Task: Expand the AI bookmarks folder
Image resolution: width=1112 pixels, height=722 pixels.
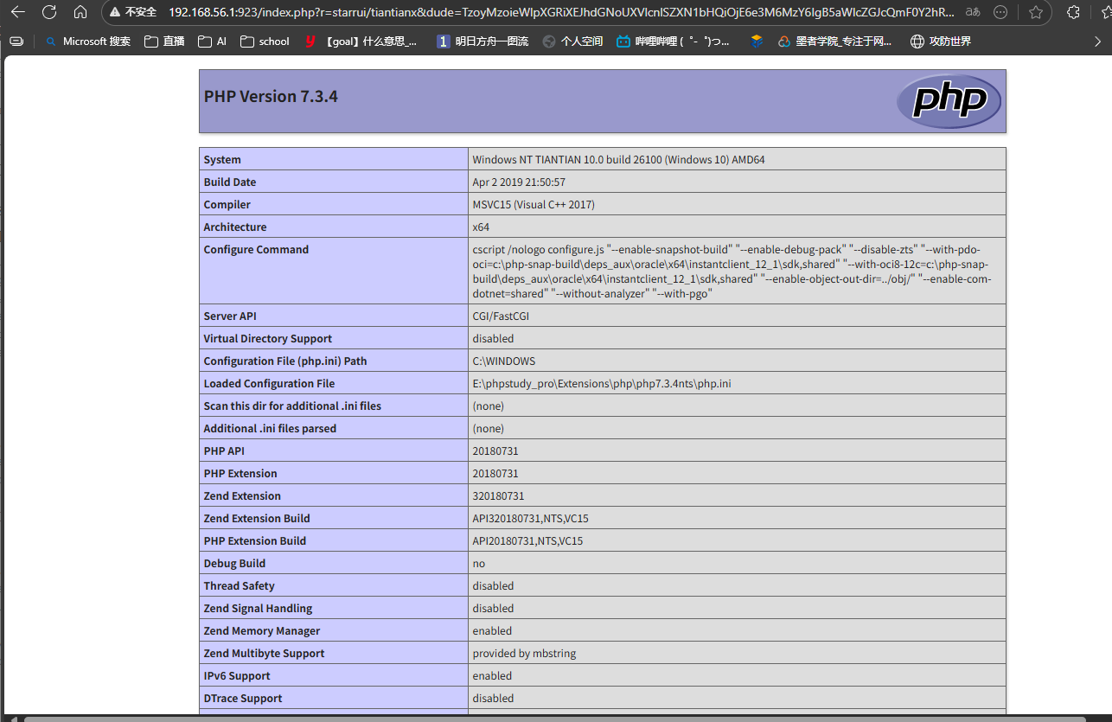Action: coord(212,41)
